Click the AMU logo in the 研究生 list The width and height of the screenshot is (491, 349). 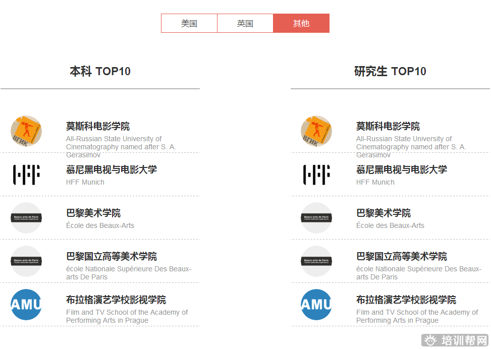coord(316,305)
